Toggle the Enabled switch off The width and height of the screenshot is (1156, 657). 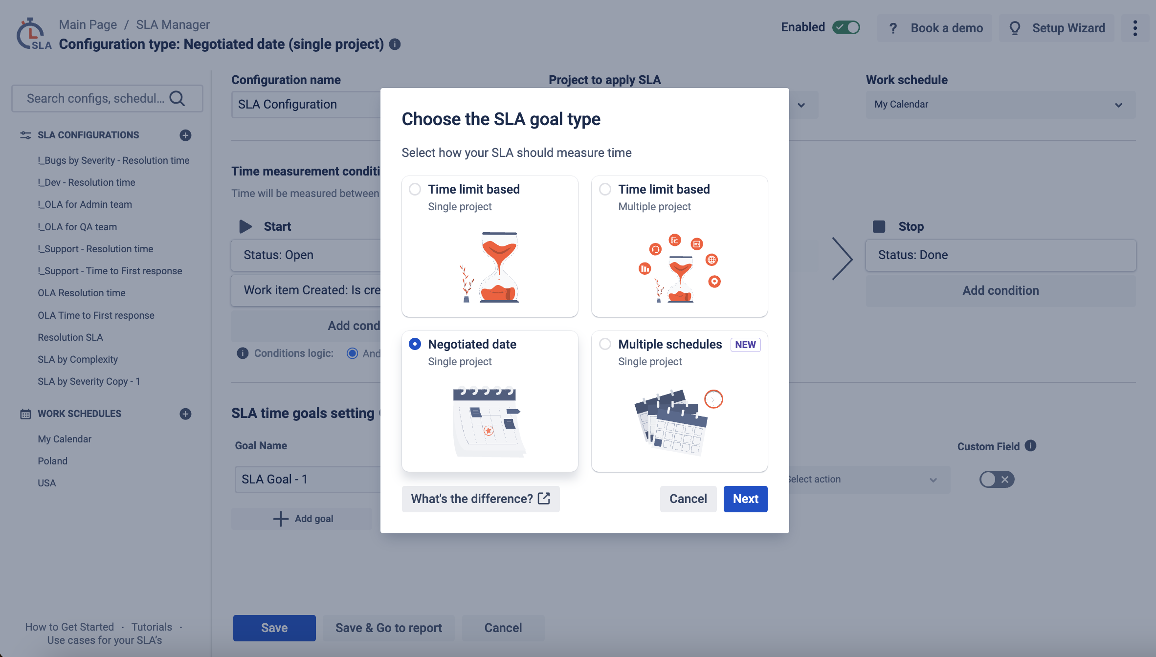[846, 27]
